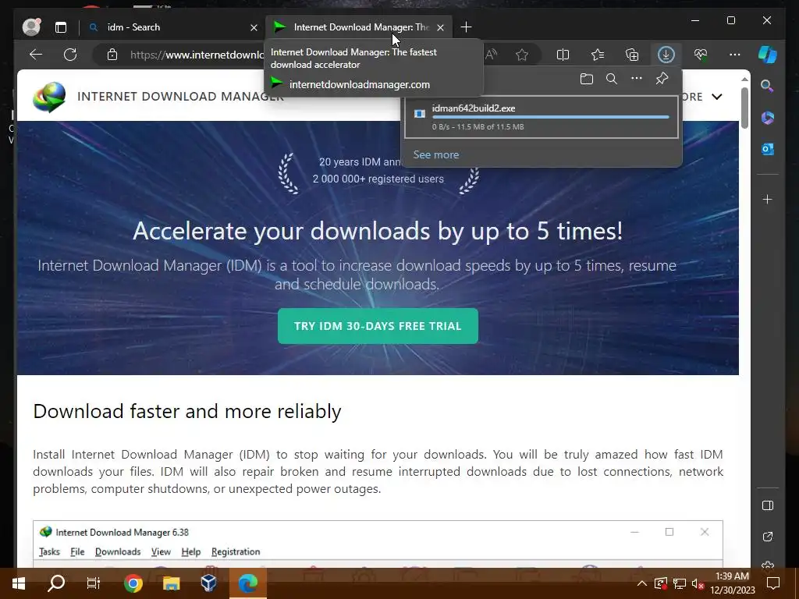
Task: Open File Explorer from taskbar
Action: click(171, 583)
